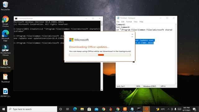This screenshot has height=112, width=199.
Task: Minimize the Office update dialog
Action: pos(132,34)
